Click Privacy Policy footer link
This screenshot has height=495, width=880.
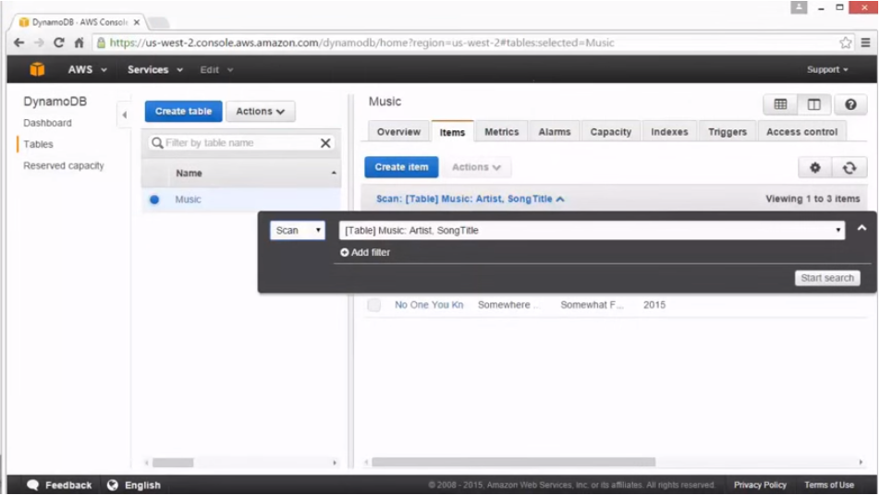[760, 485]
